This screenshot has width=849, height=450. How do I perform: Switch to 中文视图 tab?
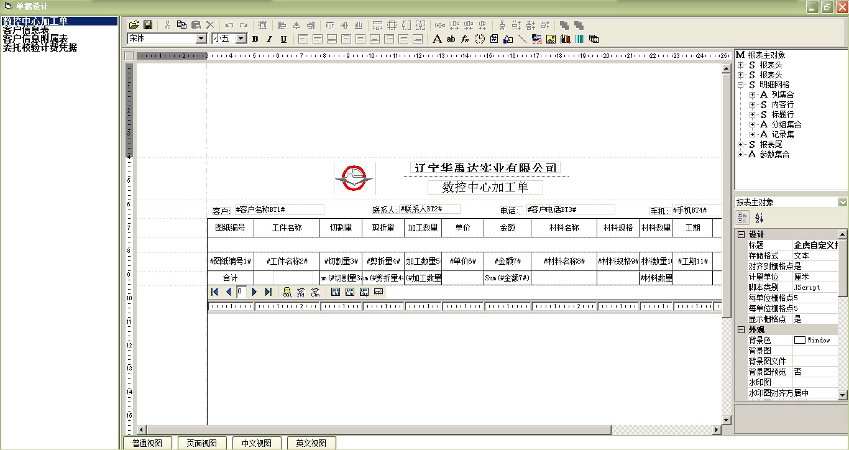257,443
